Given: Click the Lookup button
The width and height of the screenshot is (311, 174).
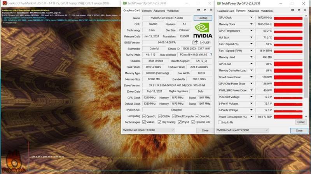Looking at the screenshot, I should 203,18.
